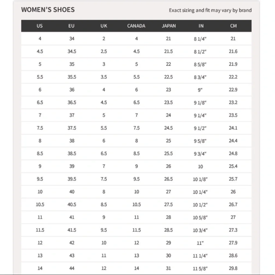
Task: Select the 27.9 CM cell
Action: point(233,243)
